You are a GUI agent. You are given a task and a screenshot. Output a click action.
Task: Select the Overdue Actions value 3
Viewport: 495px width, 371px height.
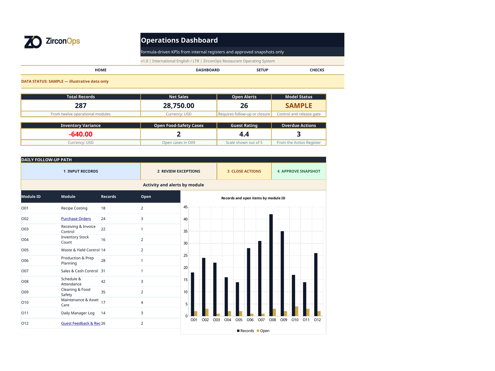point(299,134)
